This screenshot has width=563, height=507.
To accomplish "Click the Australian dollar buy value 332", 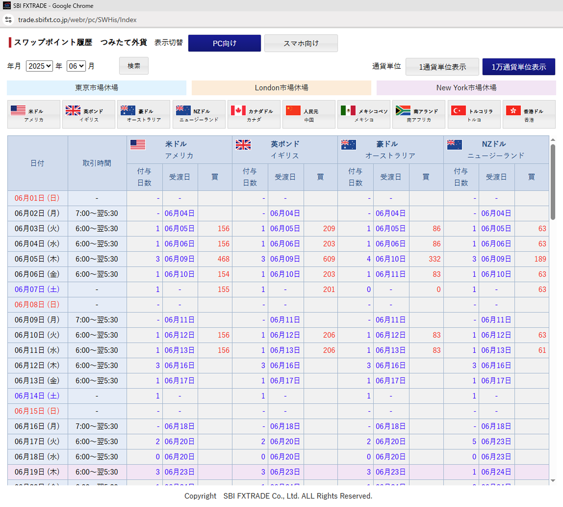I will pyautogui.click(x=434, y=259).
